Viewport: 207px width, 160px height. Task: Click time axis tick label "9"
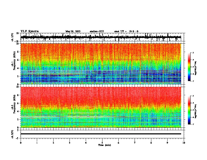click(x=167, y=143)
